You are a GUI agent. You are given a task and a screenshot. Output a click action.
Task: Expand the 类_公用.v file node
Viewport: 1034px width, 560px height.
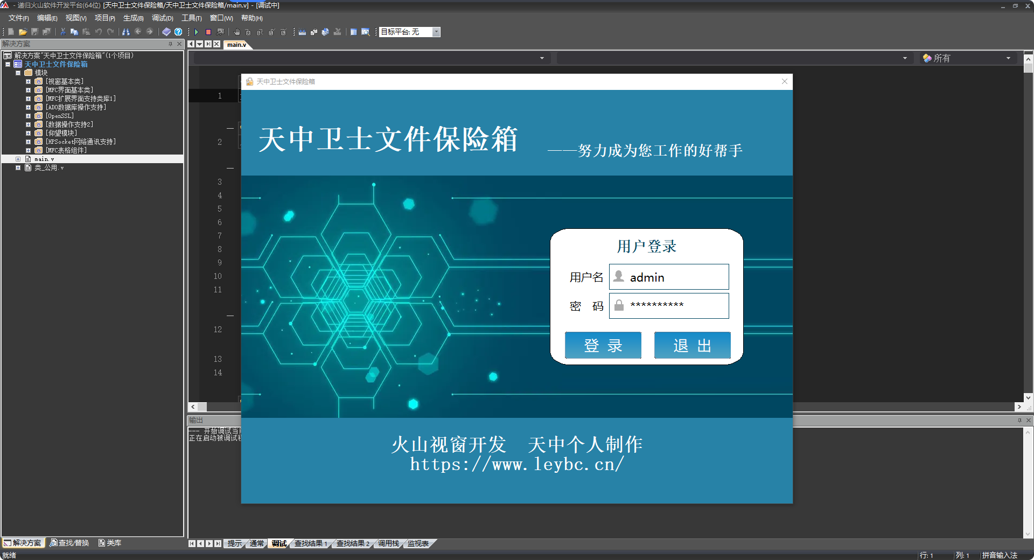[x=18, y=168]
